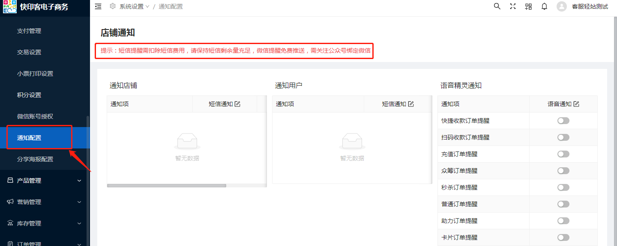Open the notification bell icon
This screenshot has height=246, width=617.
[x=544, y=6]
